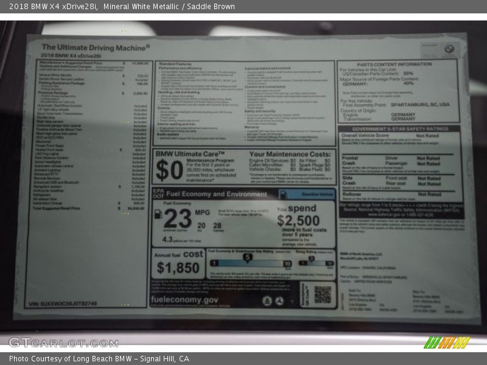This screenshot has height=365, width=487.
Task: Click the EPA DOT badge on the fuel label
Action: (x=158, y=193)
